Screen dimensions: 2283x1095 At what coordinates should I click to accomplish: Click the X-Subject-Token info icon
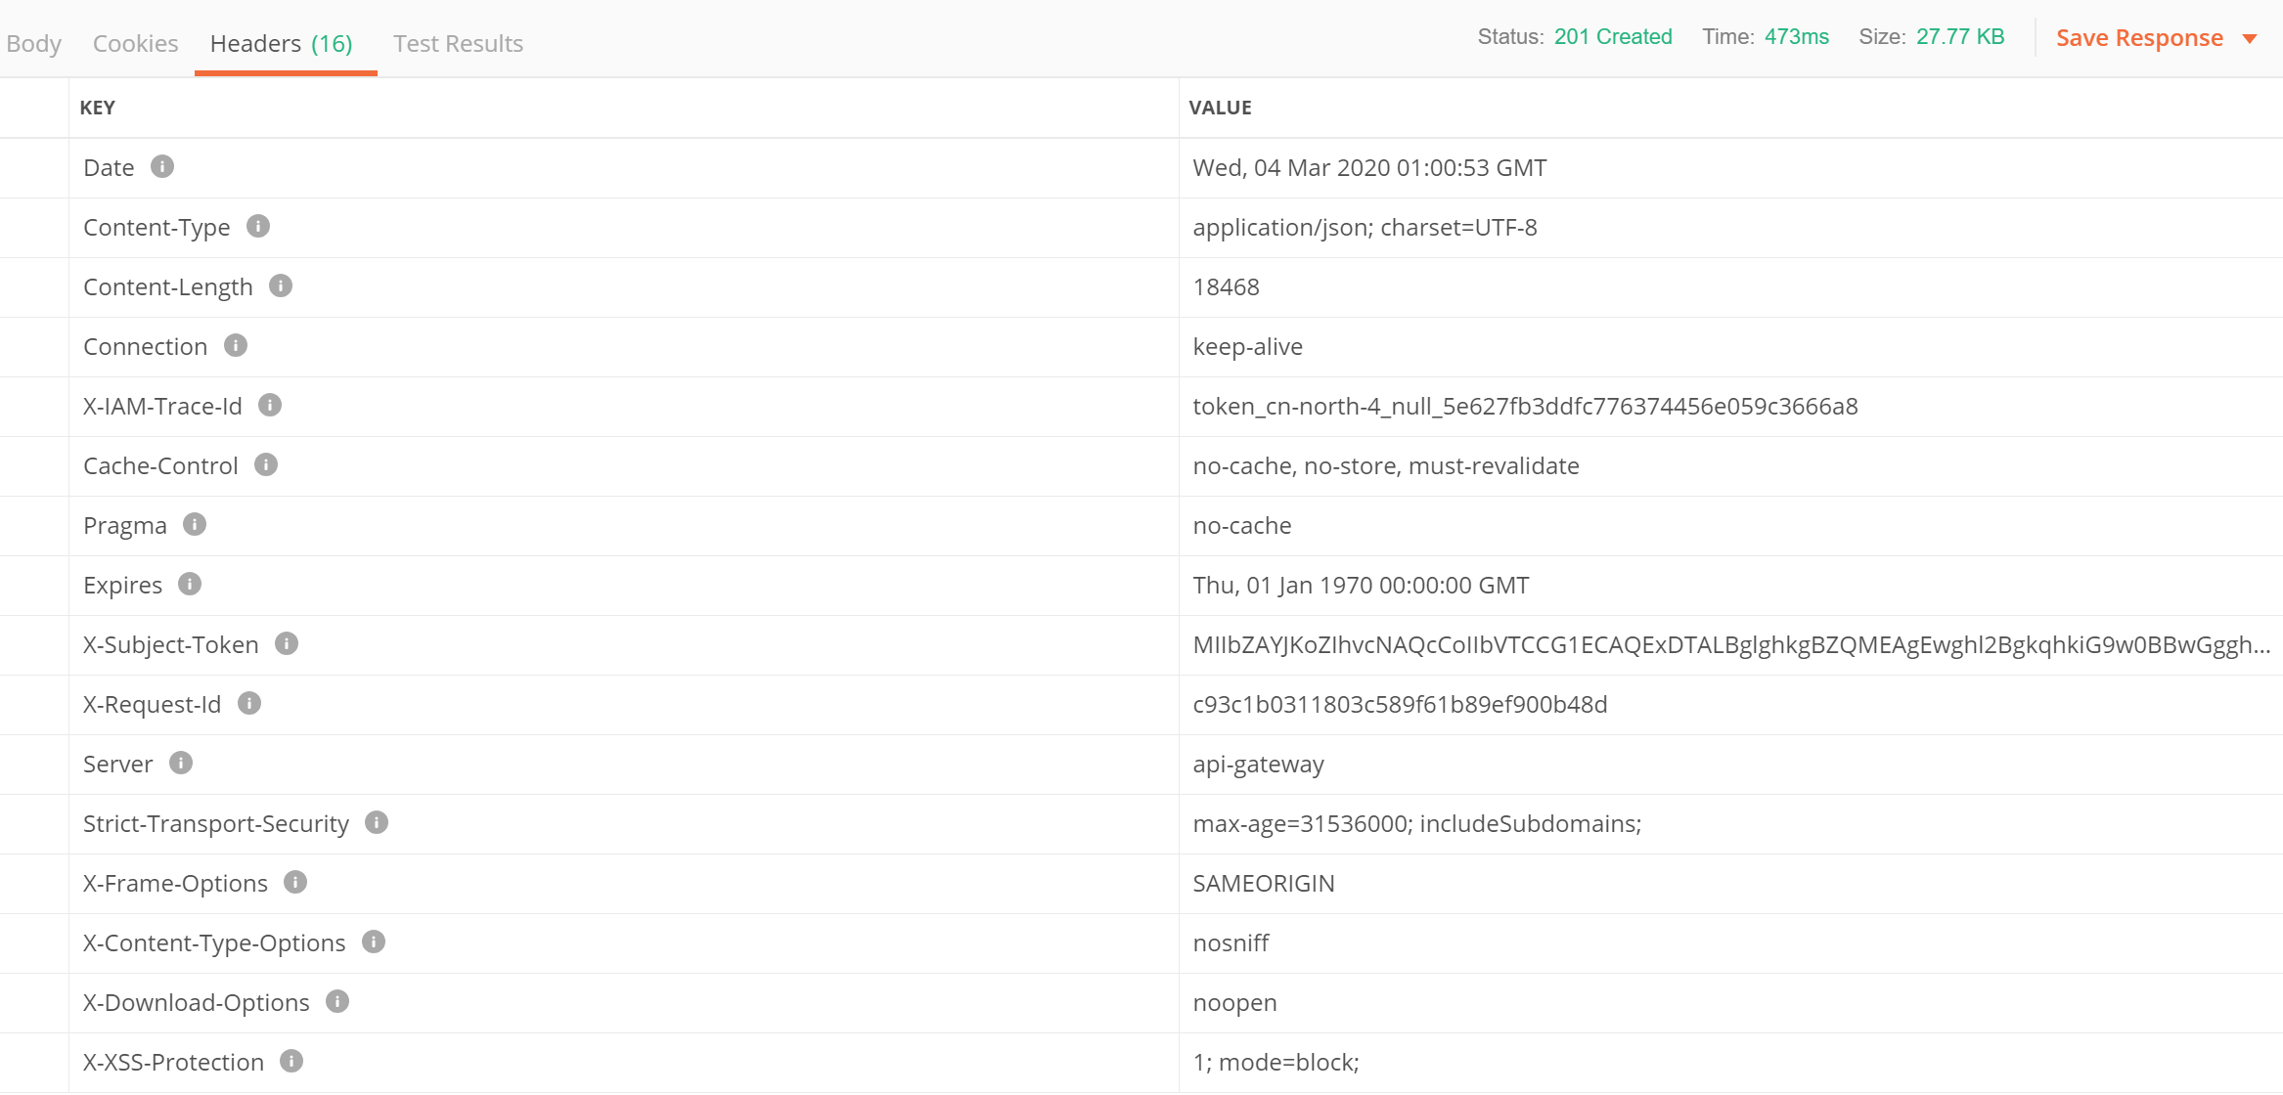(287, 643)
